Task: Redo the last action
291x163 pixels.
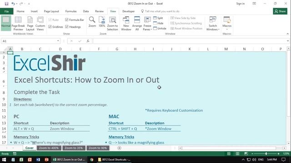Action: point(21,4)
